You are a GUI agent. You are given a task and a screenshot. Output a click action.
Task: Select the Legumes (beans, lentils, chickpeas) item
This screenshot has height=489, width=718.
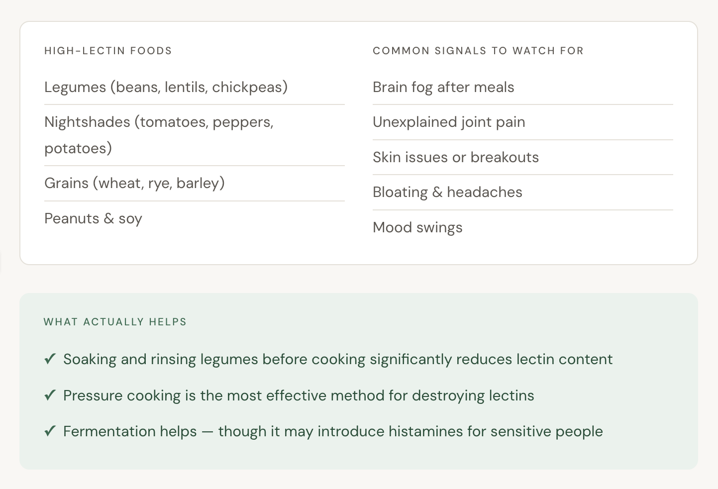[166, 87]
